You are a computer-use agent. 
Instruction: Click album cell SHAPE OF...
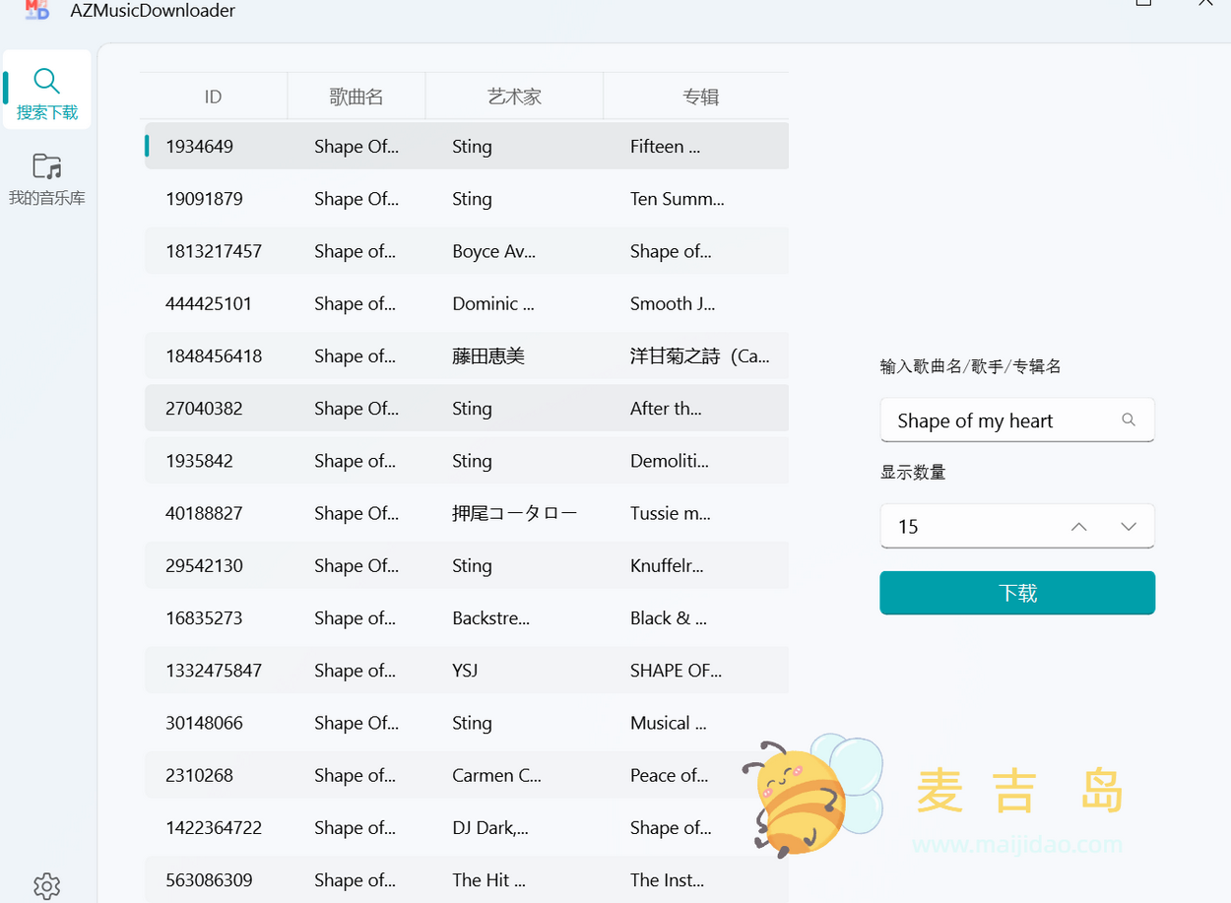pyautogui.click(x=676, y=670)
